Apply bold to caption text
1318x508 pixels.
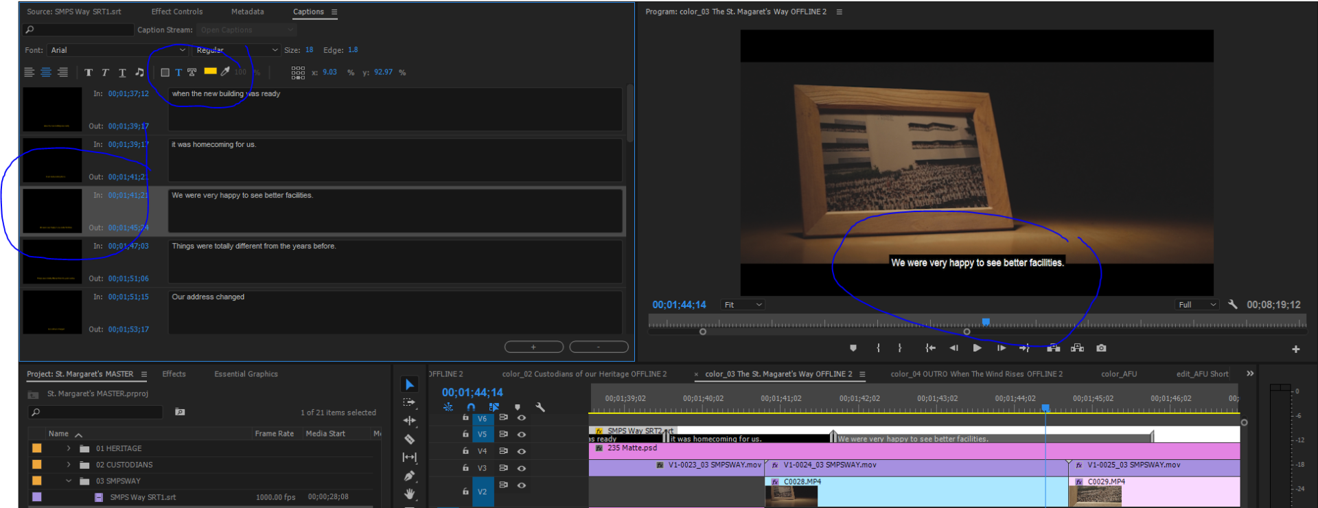point(89,72)
